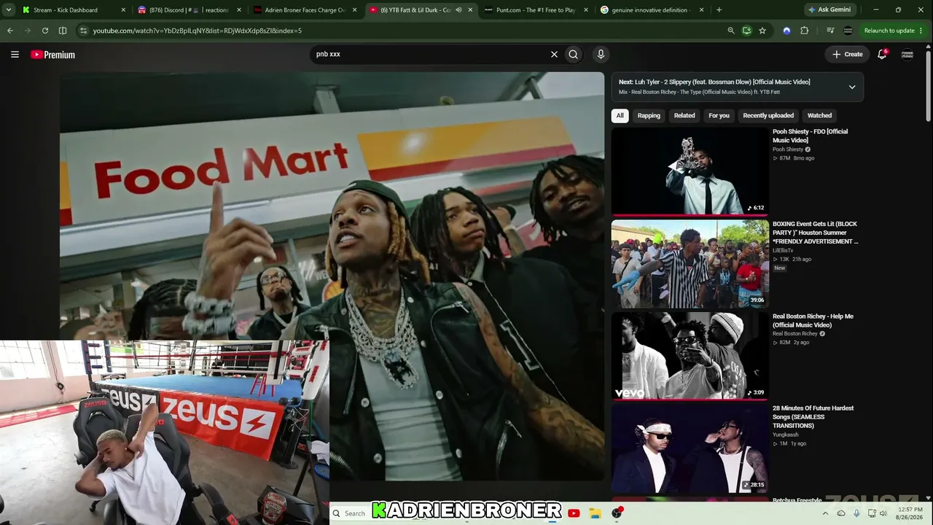The image size is (933, 525).
Task: Show hidden system tray icons
Action: pos(825,513)
